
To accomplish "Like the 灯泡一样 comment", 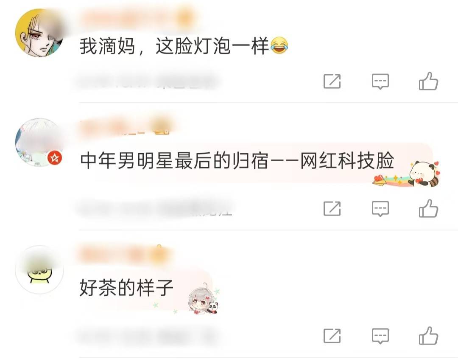I will [x=428, y=81].
